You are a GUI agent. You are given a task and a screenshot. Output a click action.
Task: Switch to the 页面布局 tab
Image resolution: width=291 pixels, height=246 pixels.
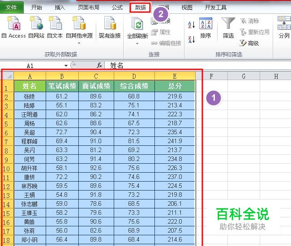(x=89, y=8)
